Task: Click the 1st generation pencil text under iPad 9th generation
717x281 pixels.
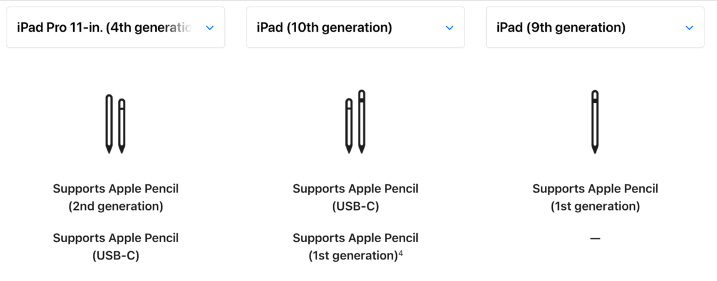Action: (595, 197)
